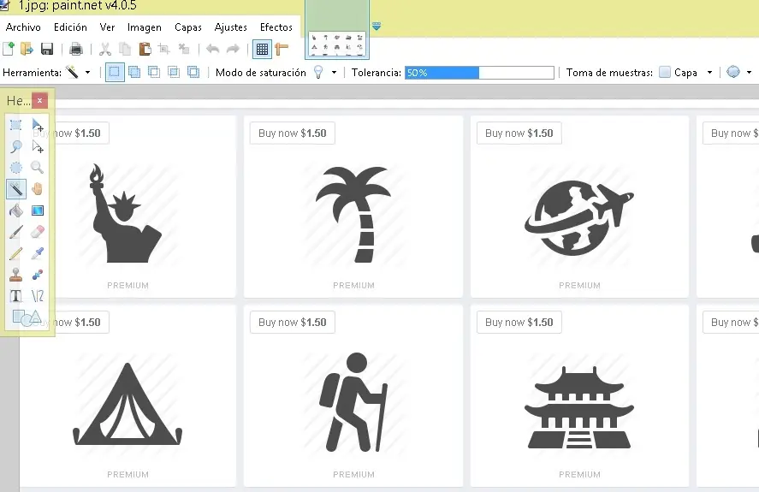
Task: Set selection mode to Replace
Action: [115, 72]
